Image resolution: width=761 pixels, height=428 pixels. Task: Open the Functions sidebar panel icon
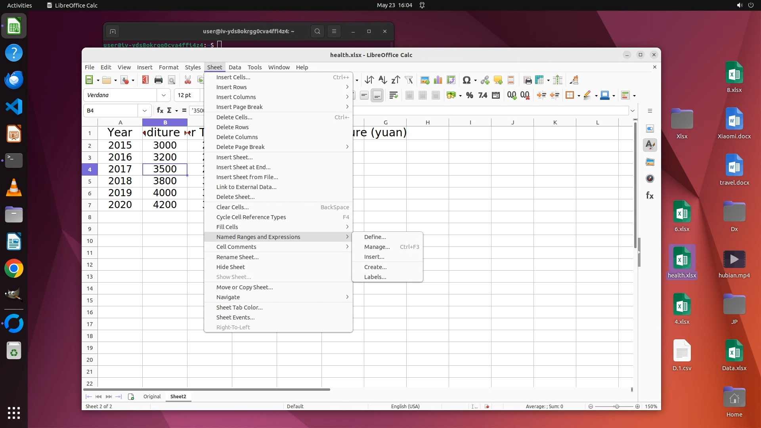click(x=650, y=195)
